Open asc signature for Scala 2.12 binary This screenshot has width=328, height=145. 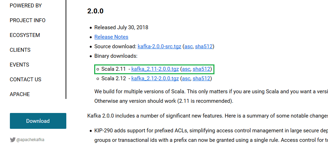pyautogui.click(x=187, y=78)
